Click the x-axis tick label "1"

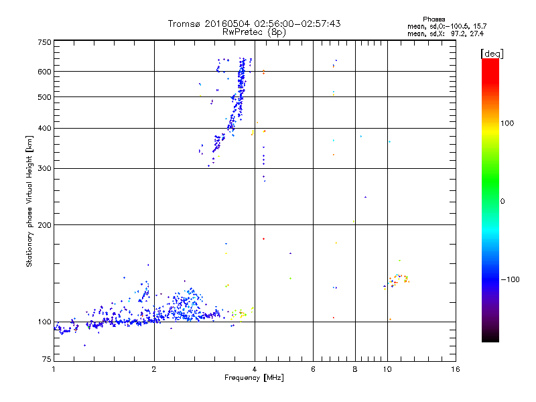[x=54, y=369]
